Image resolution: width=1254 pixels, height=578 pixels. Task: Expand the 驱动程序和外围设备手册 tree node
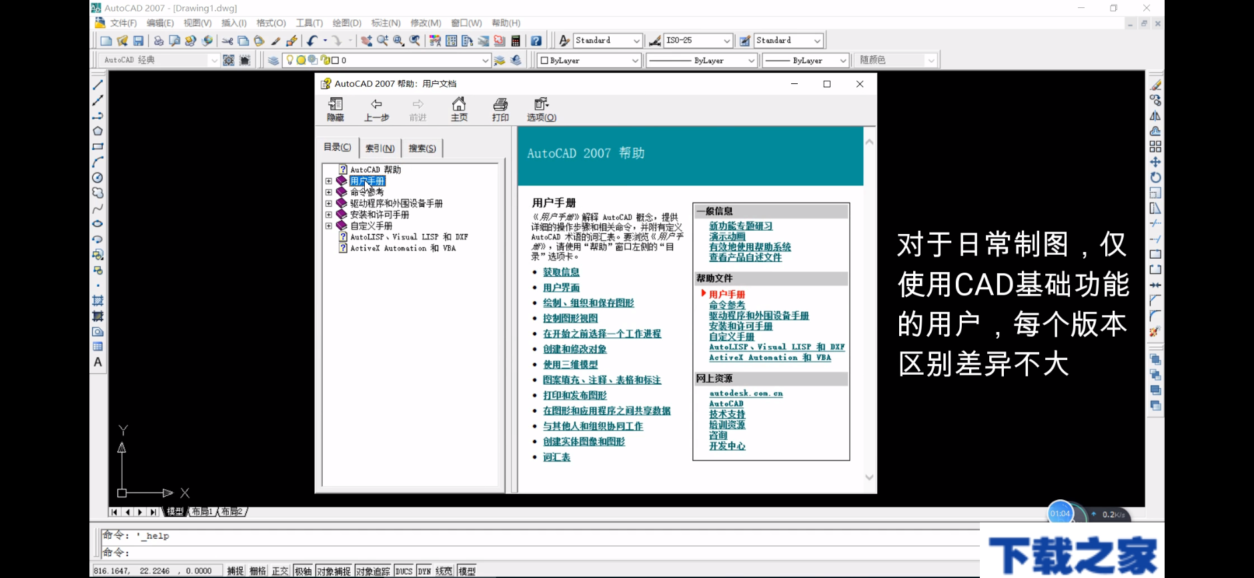coord(329,203)
